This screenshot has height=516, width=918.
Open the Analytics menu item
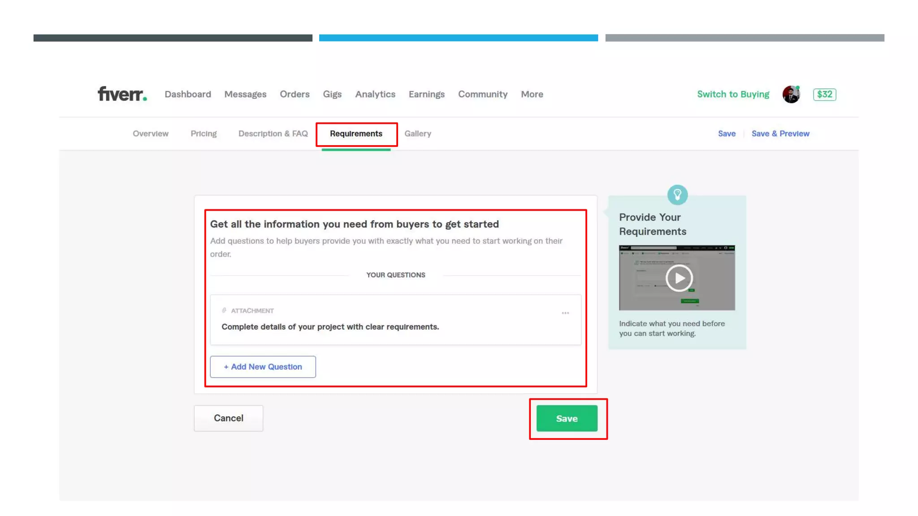point(375,95)
